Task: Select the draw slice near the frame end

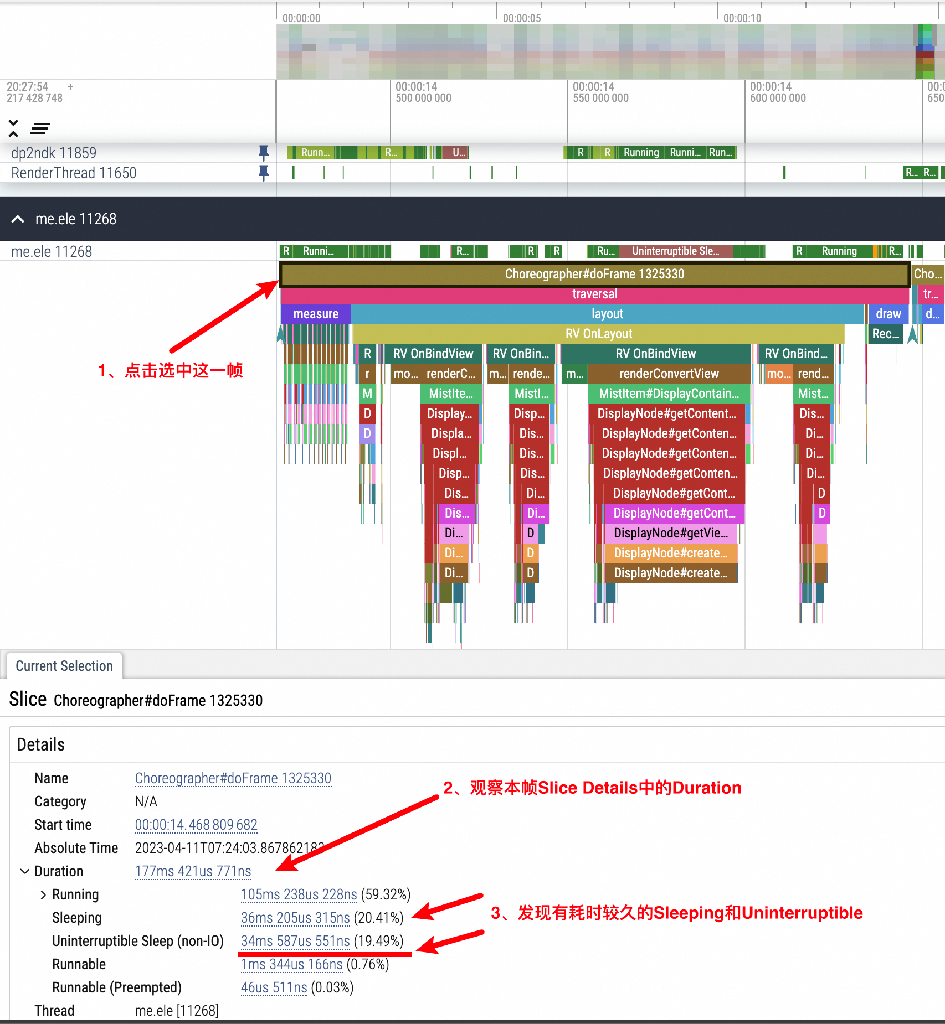Action: 887,314
